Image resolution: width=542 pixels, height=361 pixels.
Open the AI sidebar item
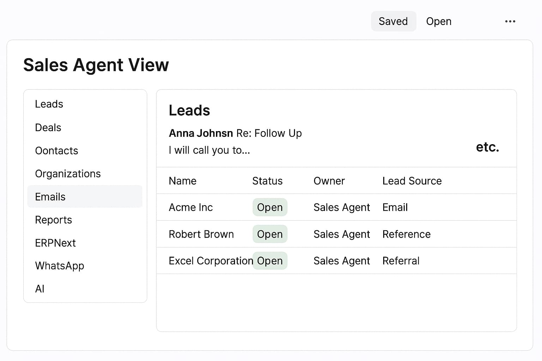(40, 289)
